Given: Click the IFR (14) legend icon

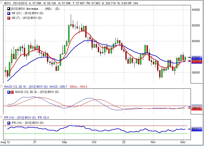Looking at the screenshot, I should pyautogui.click(x=9, y=123).
